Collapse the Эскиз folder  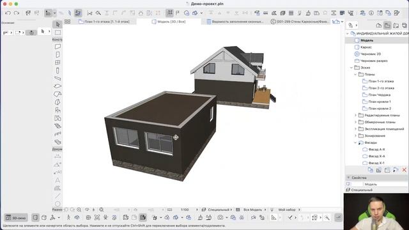point(351,68)
